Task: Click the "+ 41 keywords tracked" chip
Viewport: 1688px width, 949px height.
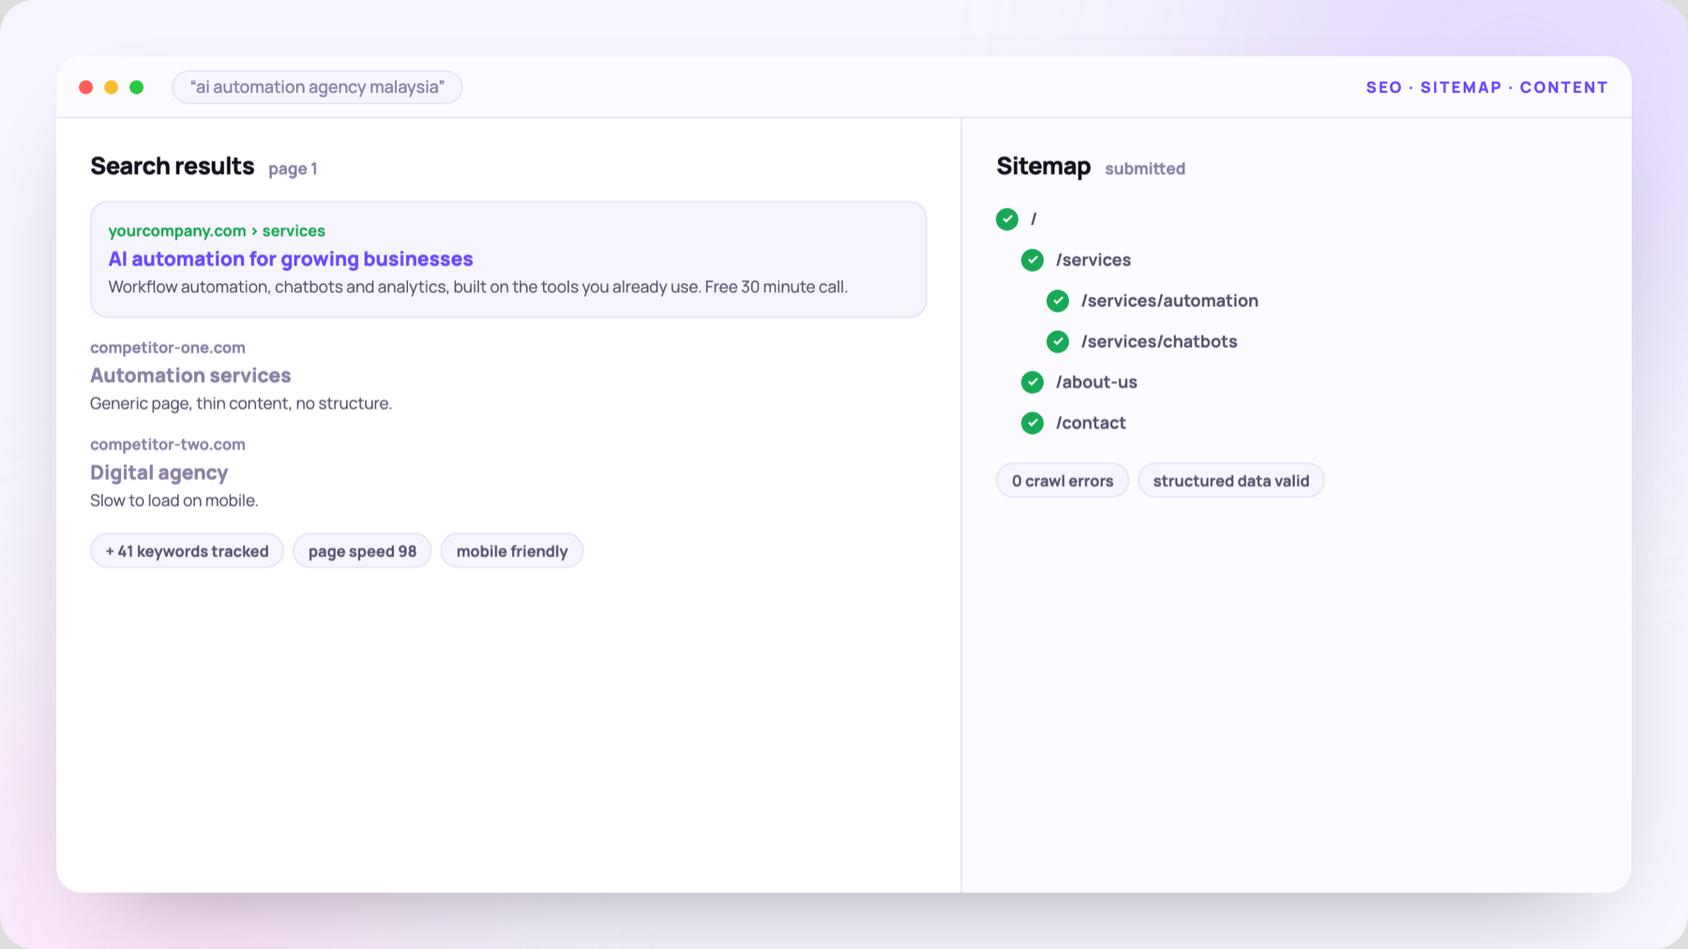Action: (x=188, y=551)
